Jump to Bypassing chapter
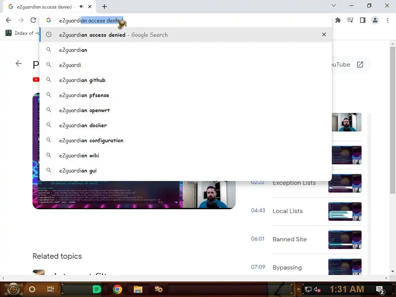The height and width of the screenshot is (297, 396). point(287,268)
